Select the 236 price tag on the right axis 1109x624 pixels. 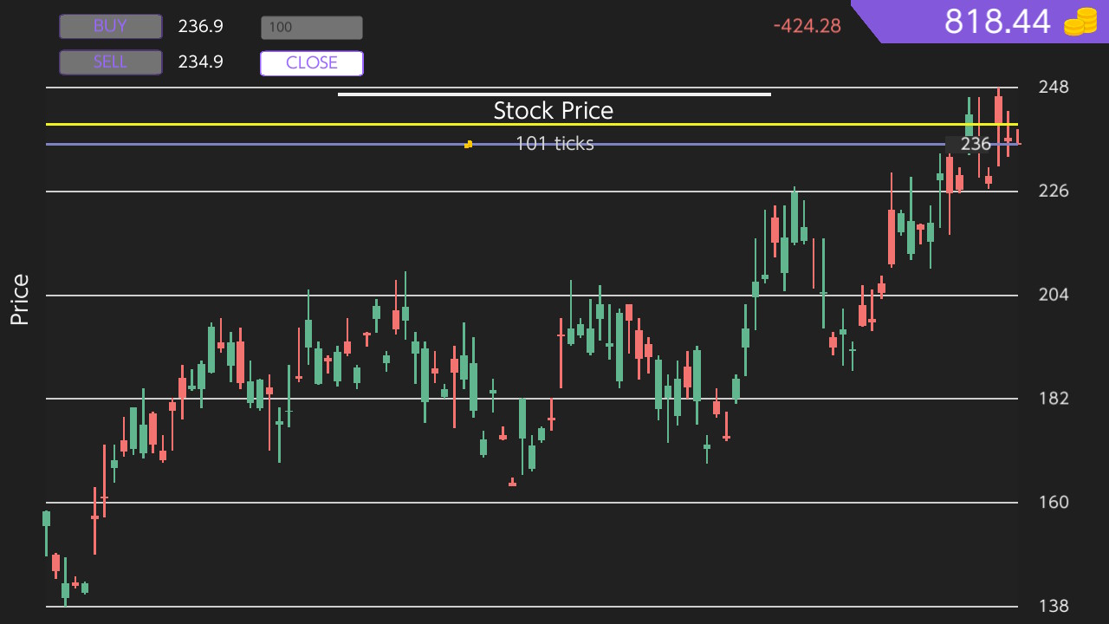[976, 144]
